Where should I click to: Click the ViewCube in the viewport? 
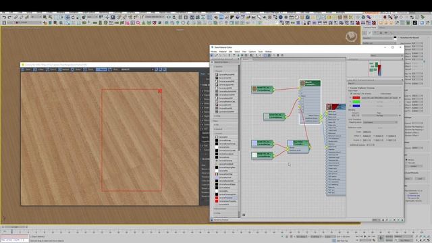point(351,36)
